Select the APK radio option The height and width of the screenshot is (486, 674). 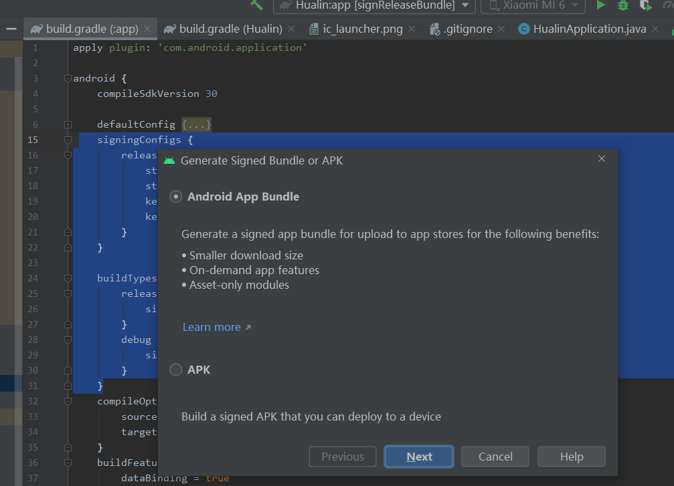coord(176,370)
